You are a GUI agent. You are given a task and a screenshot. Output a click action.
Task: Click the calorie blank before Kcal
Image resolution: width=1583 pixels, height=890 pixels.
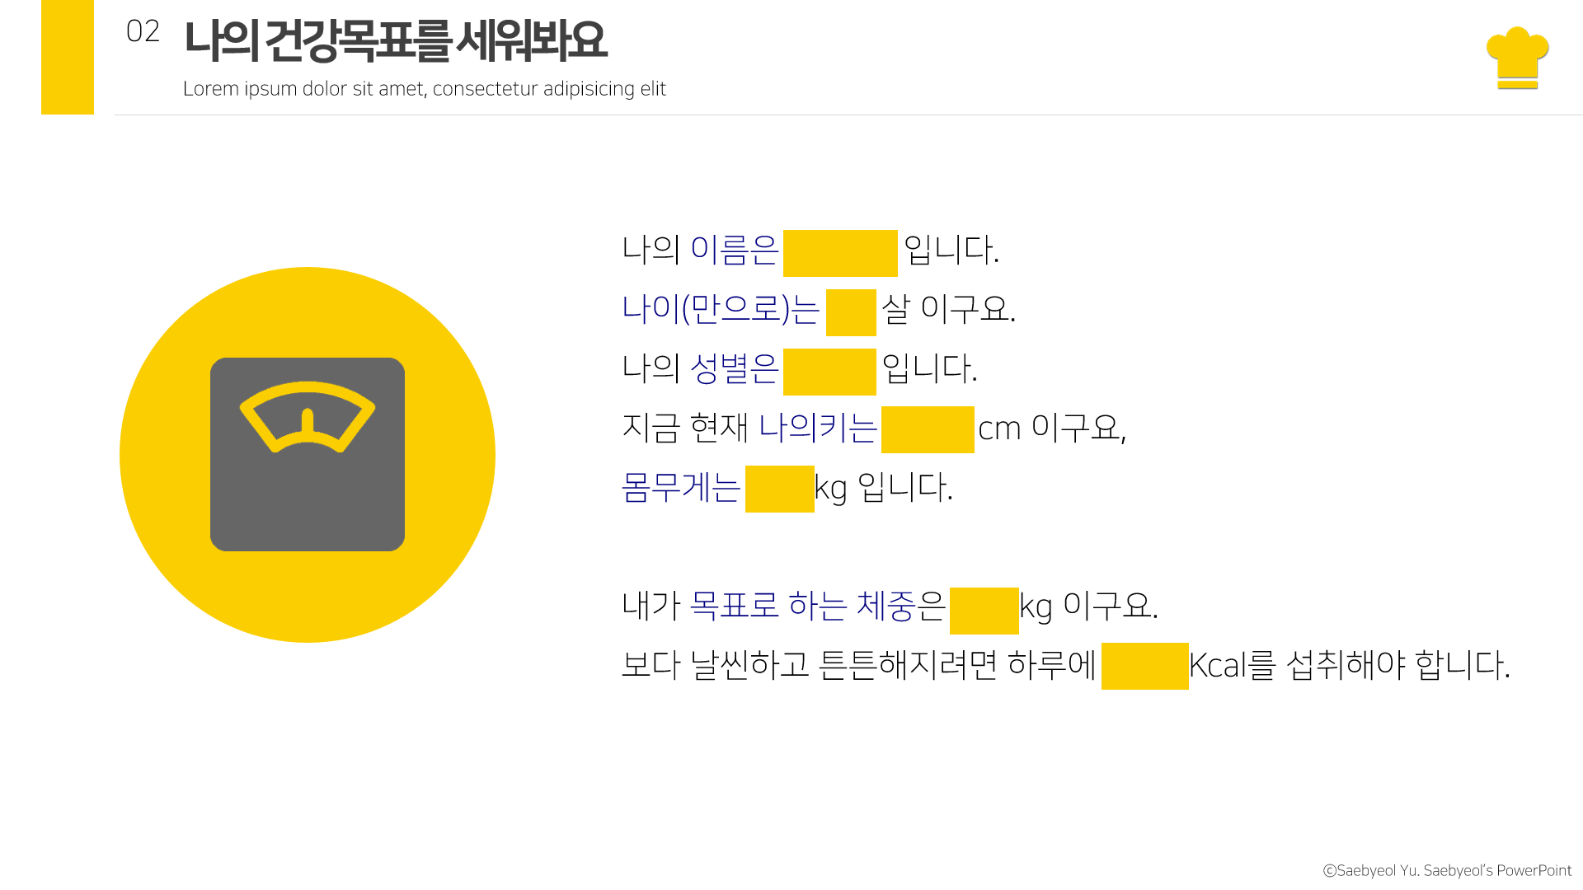[1144, 666]
